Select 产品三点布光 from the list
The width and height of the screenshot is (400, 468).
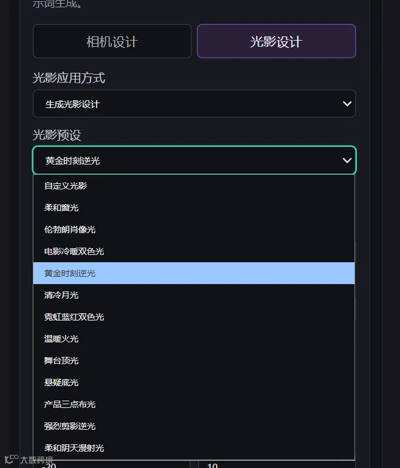194,404
